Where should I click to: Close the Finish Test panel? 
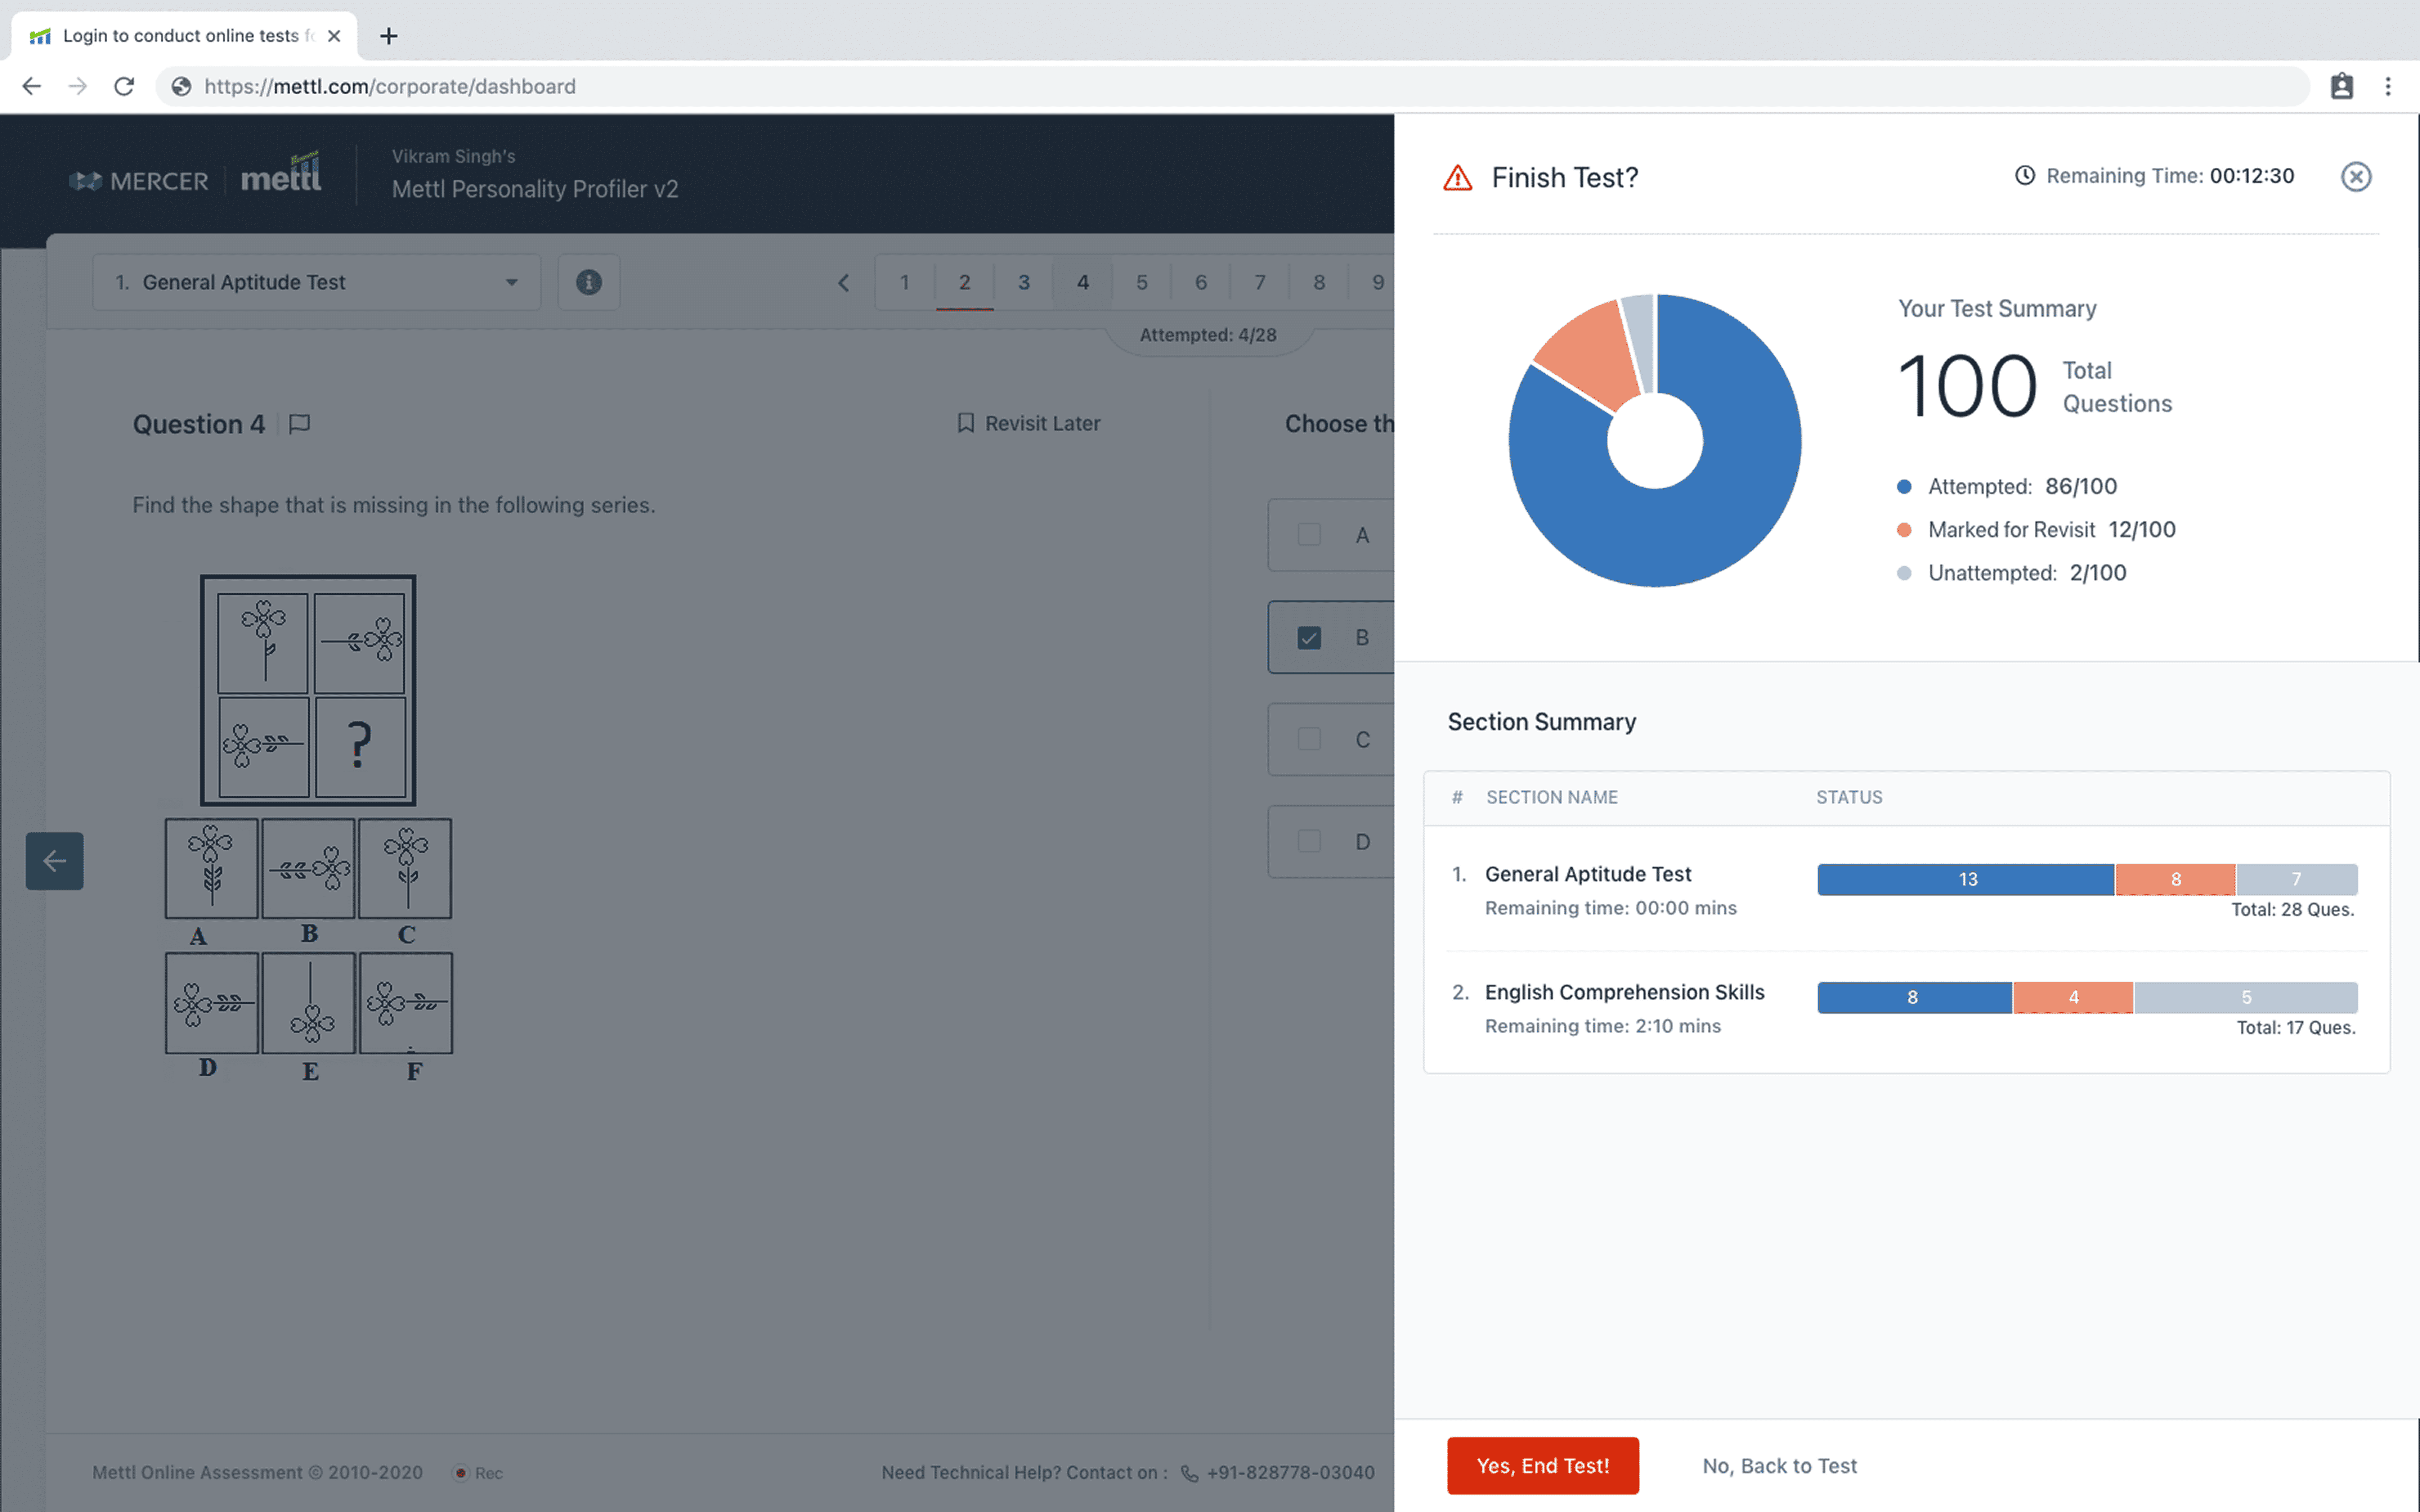(x=2355, y=177)
